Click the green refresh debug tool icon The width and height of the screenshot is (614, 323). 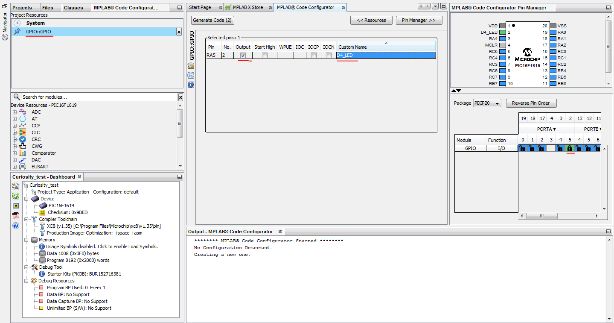(x=16, y=196)
